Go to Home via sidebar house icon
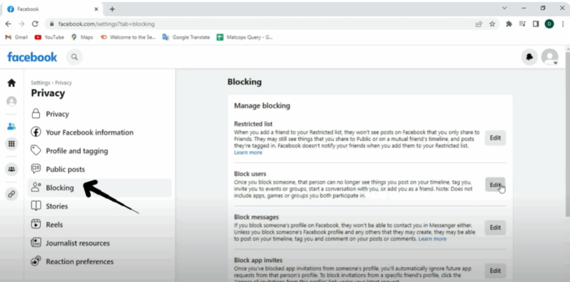Viewport: 570px width, 282px height. pyautogui.click(x=12, y=83)
